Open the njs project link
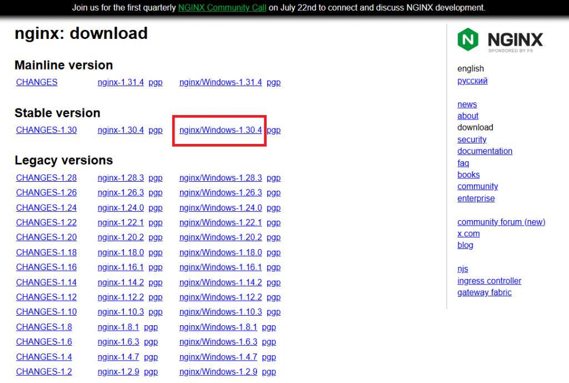This screenshot has height=383, width=569. tap(463, 269)
